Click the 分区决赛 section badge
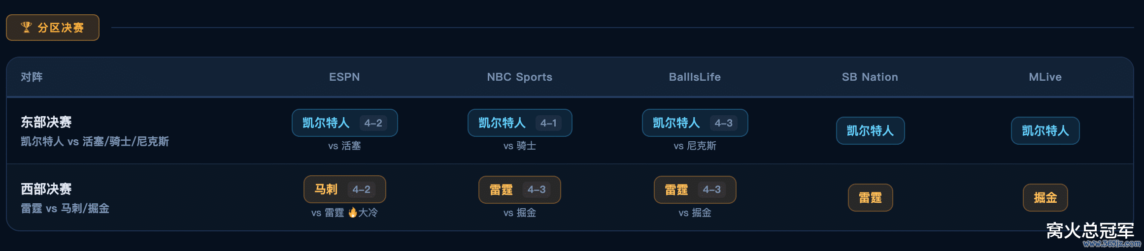Image resolution: width=1144 pixels, height=251 pixels. 53,28
